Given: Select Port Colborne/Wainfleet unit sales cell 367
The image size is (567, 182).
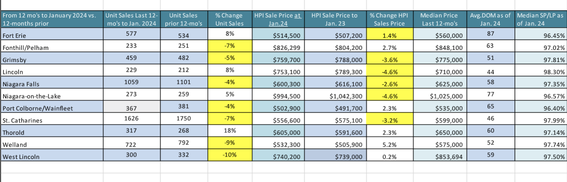Looking at the screenshot, I should (x=131, y=108).
